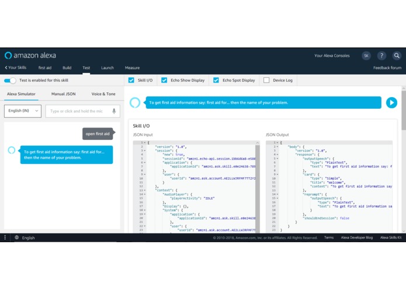Uncheck Echo Show Display checkbox
The height and width of the screenshot is (289, 406).
pyautogui.click(x=164, y=80)
